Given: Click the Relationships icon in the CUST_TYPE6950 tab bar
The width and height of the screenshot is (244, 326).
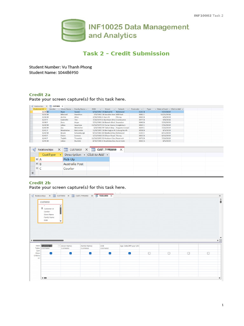Looking at the screenshot, I should tap(34, 150).
